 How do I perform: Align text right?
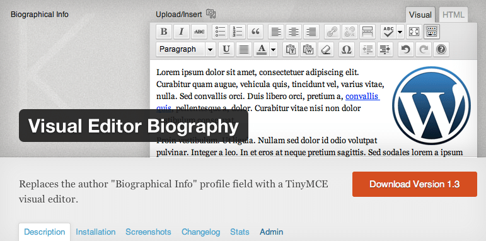[x=311, y=32]
